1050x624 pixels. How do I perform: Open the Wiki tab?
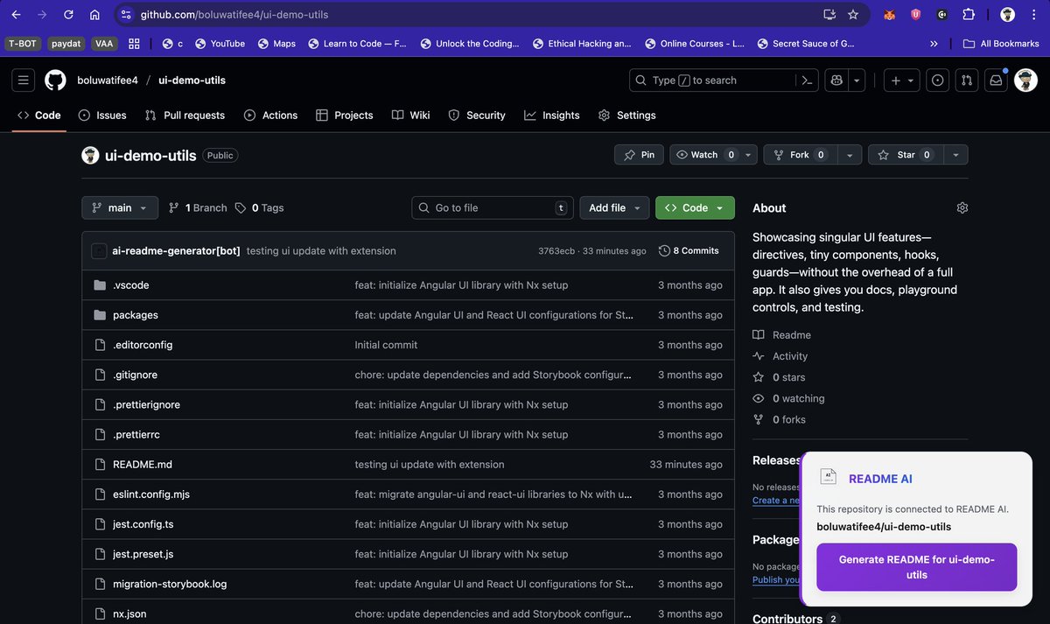[x=410, y=115]
